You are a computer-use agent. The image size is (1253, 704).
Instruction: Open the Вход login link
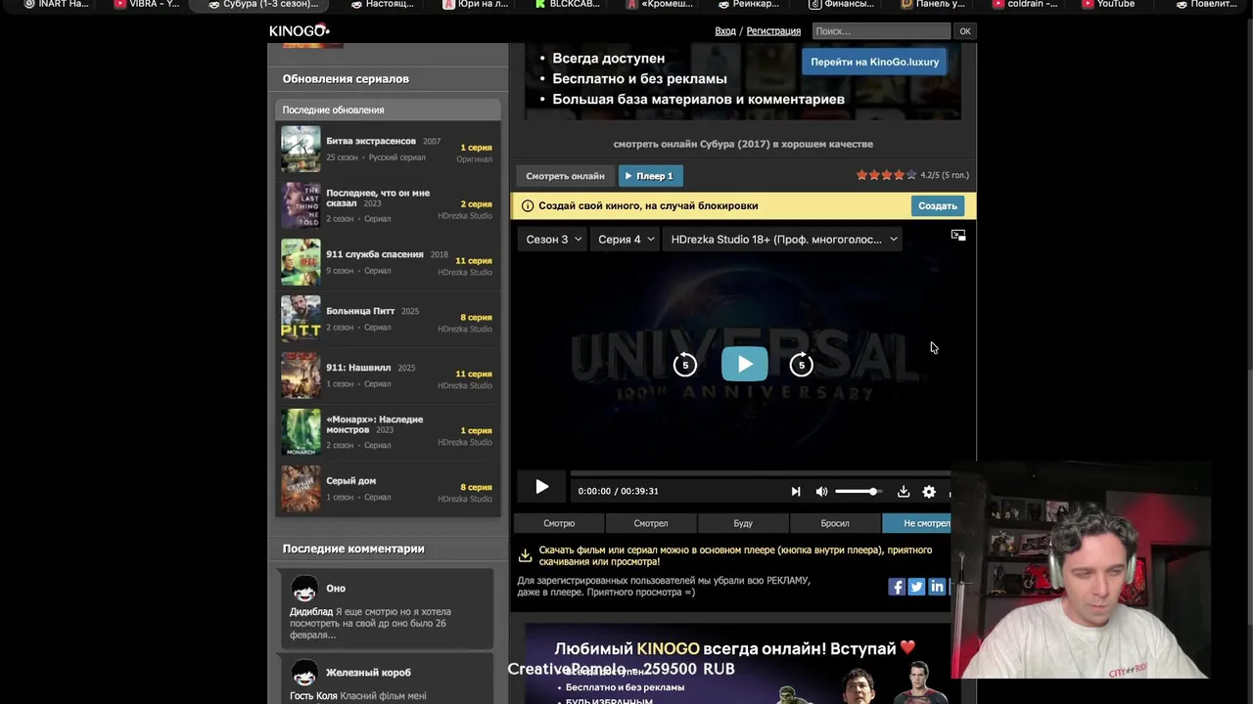point(725,31)
